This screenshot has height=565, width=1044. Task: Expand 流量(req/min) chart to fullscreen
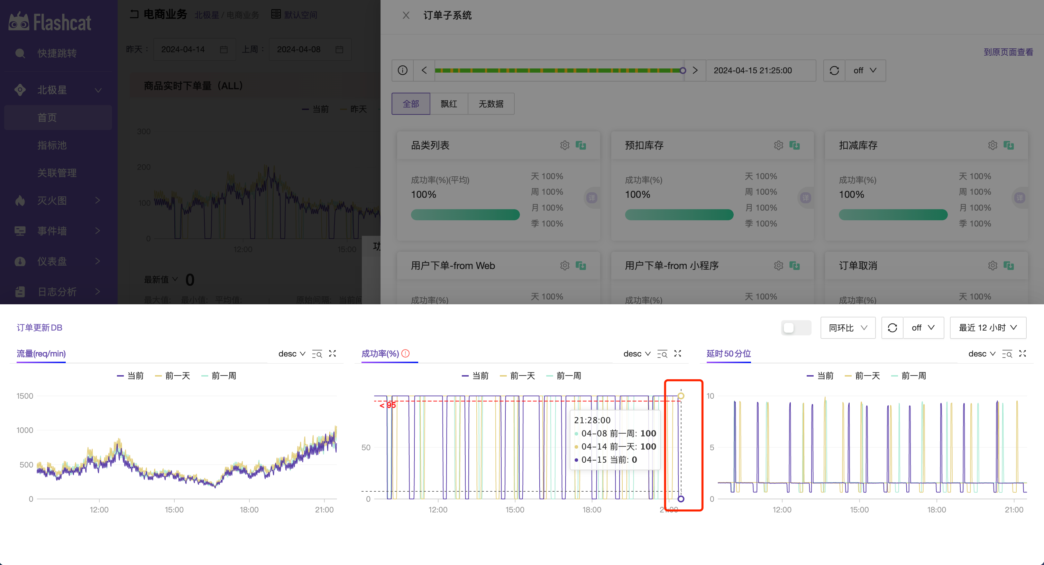pos(332,353)
